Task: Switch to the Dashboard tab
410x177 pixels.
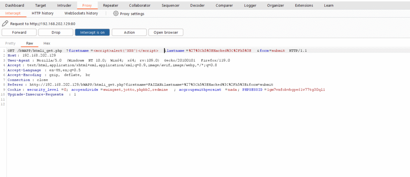Action: pos(15,5)
